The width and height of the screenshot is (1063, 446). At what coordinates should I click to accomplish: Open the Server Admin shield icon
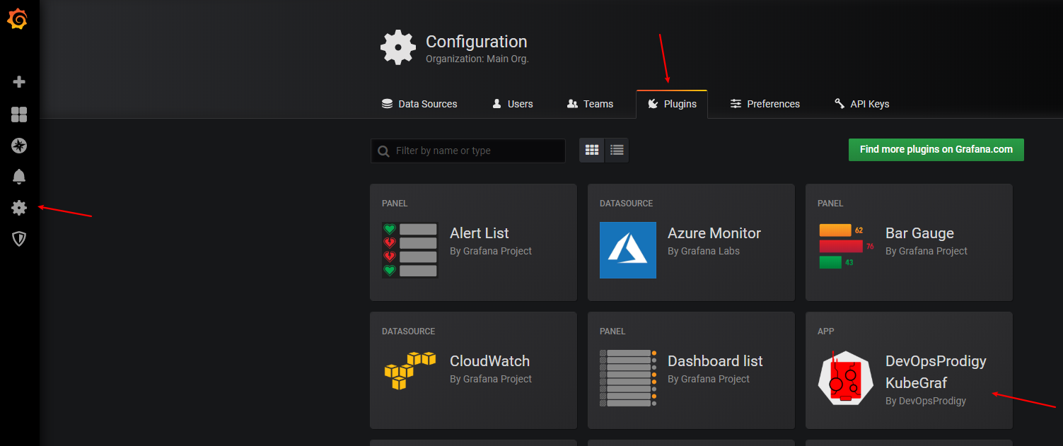pos(19,239)
